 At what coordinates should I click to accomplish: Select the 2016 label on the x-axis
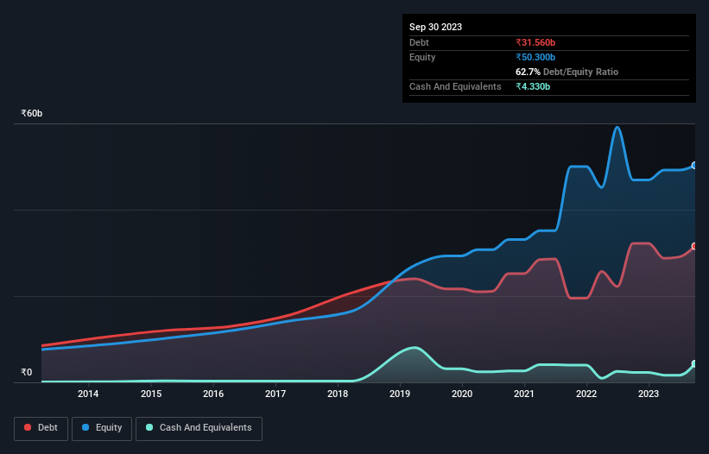point(213,394)
